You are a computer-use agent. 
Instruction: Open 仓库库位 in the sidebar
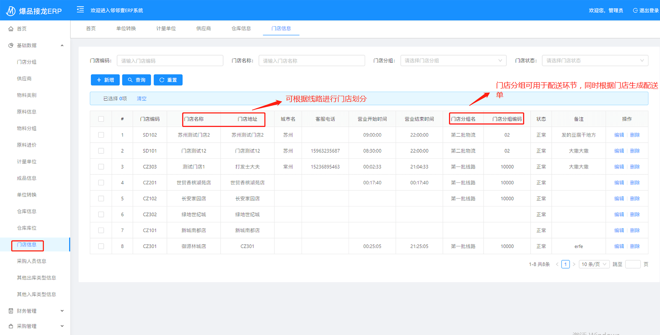(x=27, y=228)
